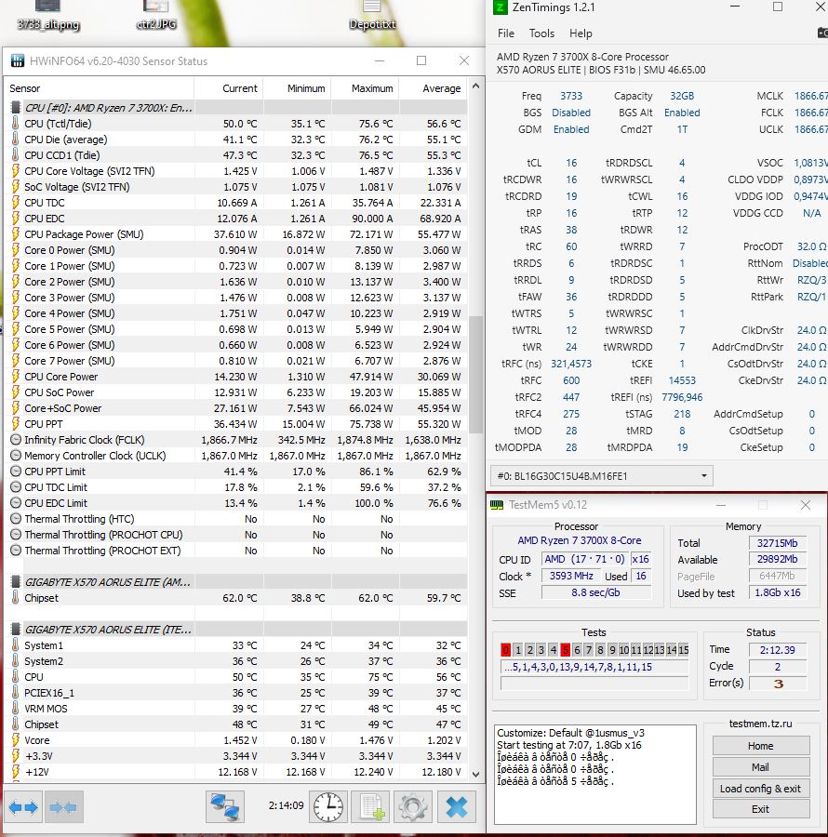Click HWiNFO scrollbar down arrow

(475, 775)
